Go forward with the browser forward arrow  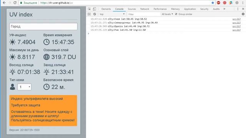pyautogui.click(x=10, y=3)
